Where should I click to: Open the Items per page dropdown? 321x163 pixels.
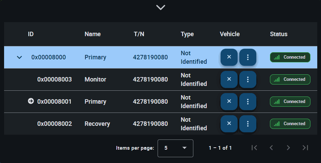pyautogui.click(x=175, y=148)
